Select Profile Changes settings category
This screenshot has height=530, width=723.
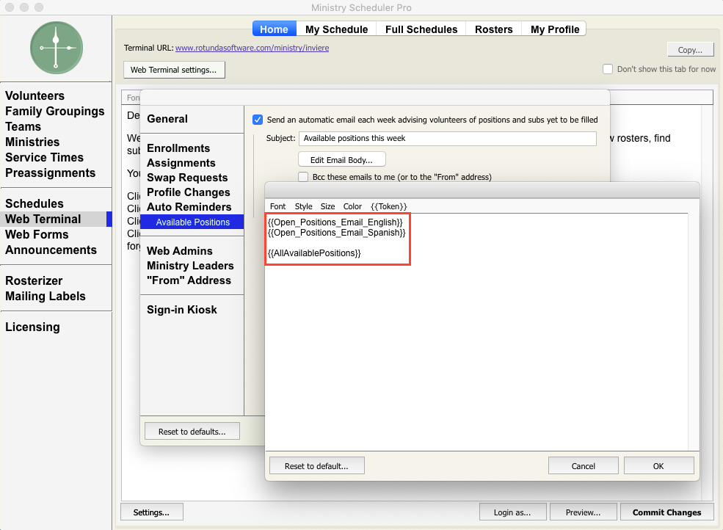[188, 192]
